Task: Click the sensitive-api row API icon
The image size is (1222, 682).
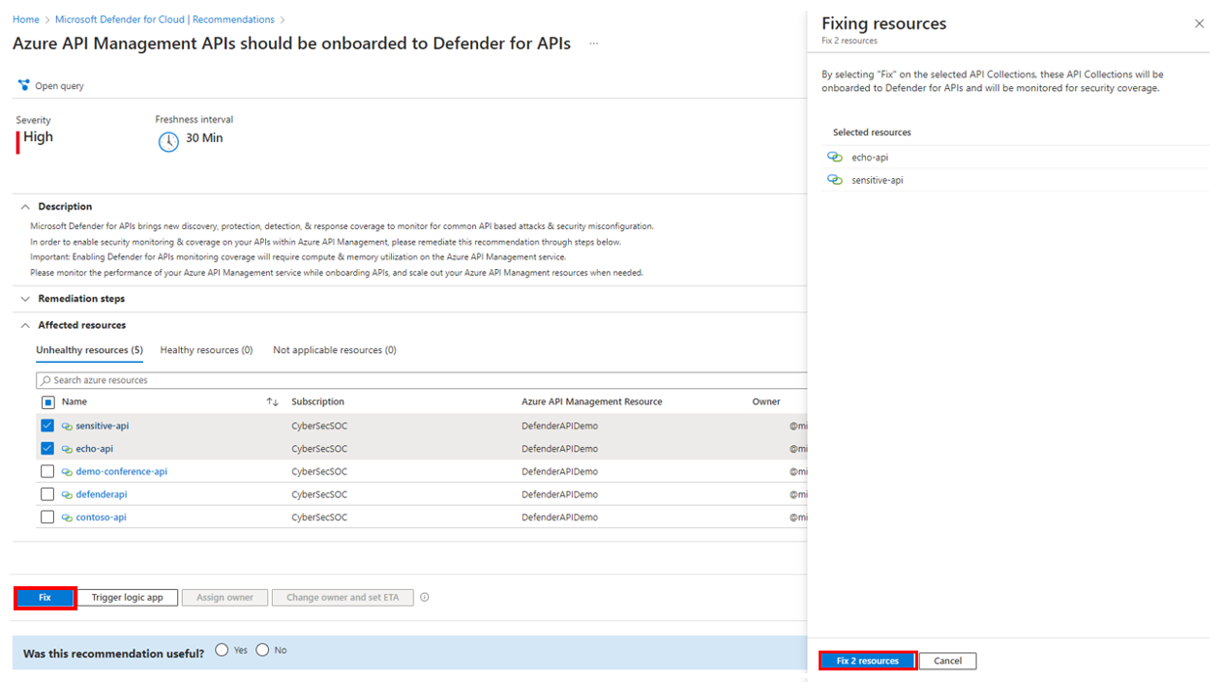Action: click(67, 426)
